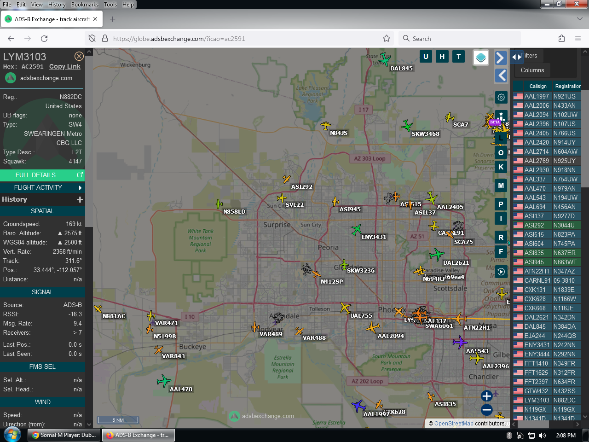
Task: Open Windows Start orb
Action: point(12,435)
